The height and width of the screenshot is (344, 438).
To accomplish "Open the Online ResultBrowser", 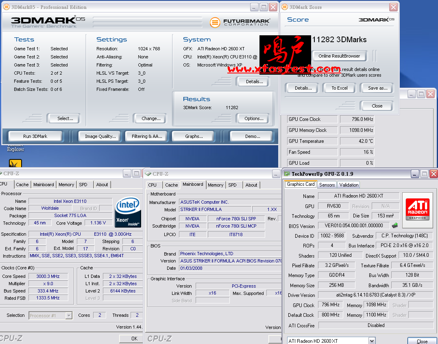I will coord(339,56).
